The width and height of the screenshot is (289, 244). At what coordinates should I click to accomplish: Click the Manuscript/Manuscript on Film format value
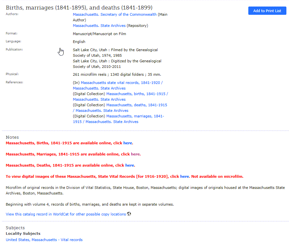(99, 34)
